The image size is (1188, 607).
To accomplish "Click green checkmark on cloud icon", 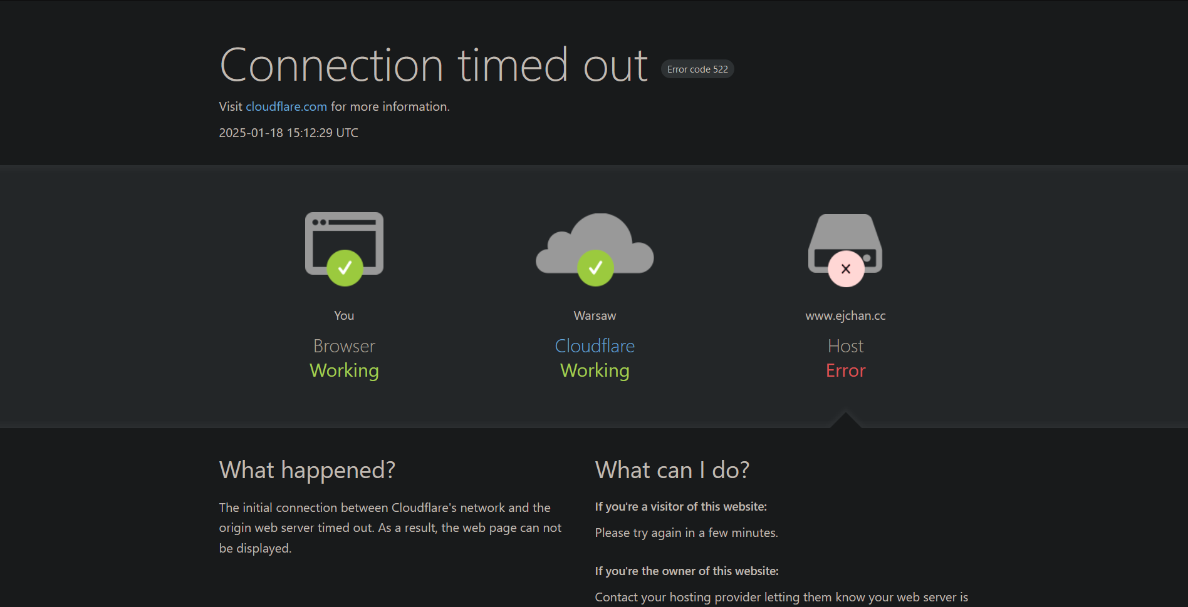I will point(595,268).
